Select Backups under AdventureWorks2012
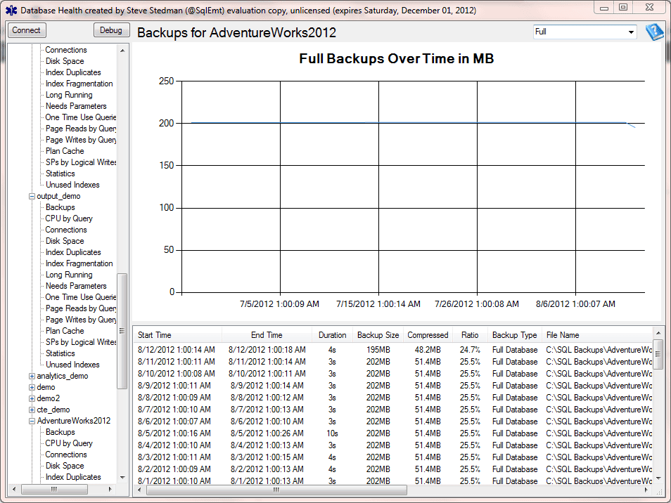The width and height of the screenshot is (671, 503). (x=59, y=432)
